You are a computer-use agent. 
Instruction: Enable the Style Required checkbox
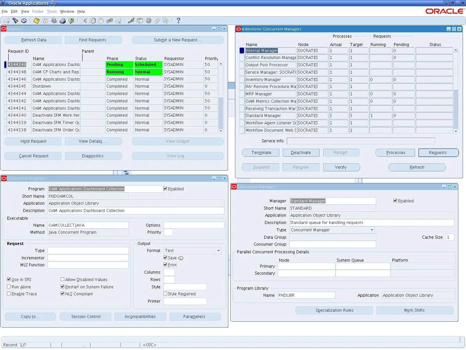click(165, 294)
